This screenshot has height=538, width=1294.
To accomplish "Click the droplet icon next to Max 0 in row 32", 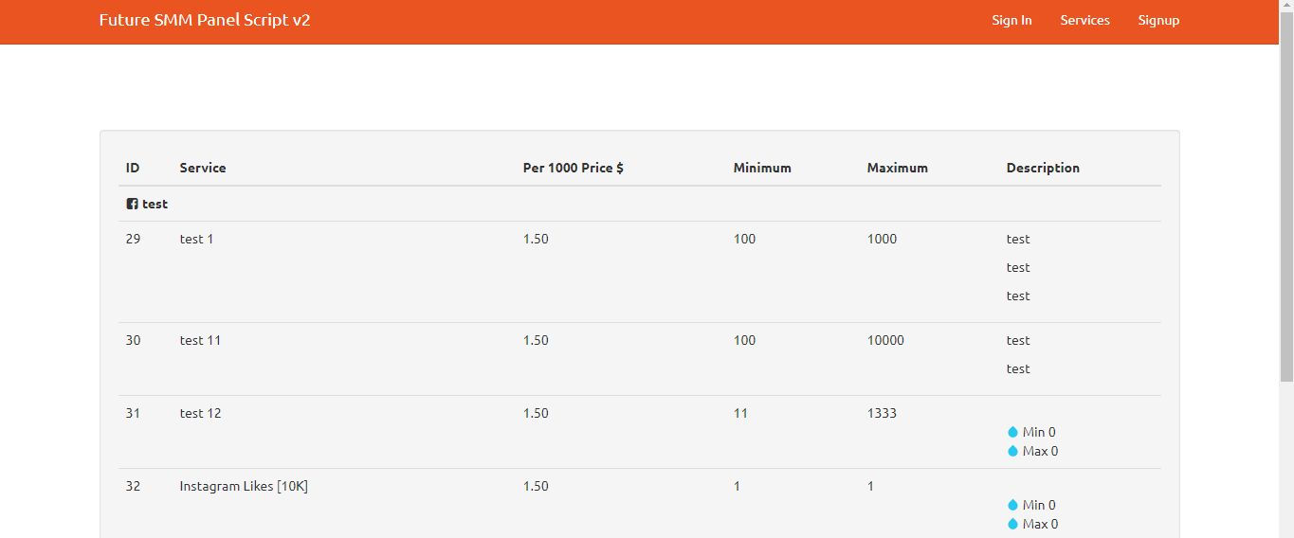I will [1012, 524].
